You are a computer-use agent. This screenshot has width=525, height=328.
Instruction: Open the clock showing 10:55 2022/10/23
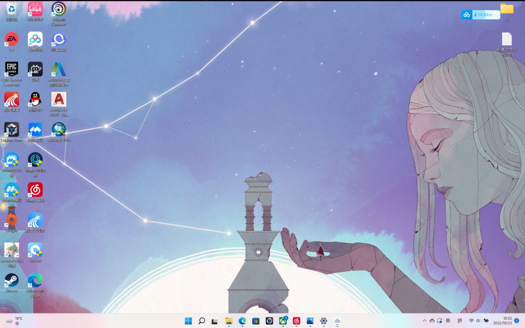click(x=502, y=321)
